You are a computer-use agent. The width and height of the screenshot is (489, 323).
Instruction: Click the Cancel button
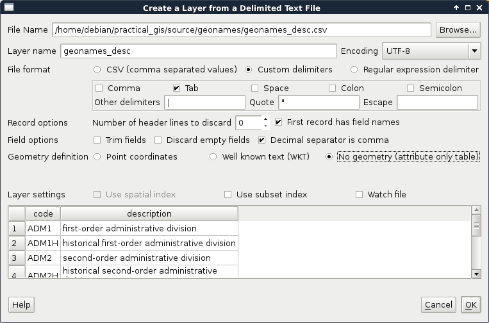438,305
